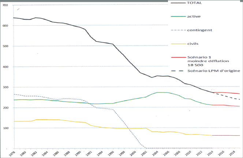The height and width of the screenshot is (158, 243).
Task: Click y-axis label 500
Action: pyautogui.click(x=5, y=46)
